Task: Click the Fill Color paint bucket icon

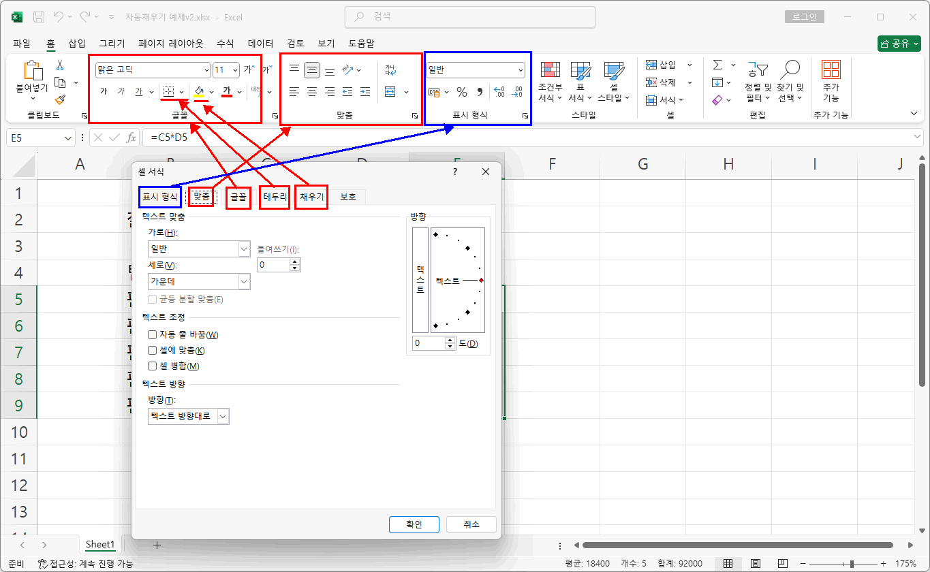Action: 199,91
